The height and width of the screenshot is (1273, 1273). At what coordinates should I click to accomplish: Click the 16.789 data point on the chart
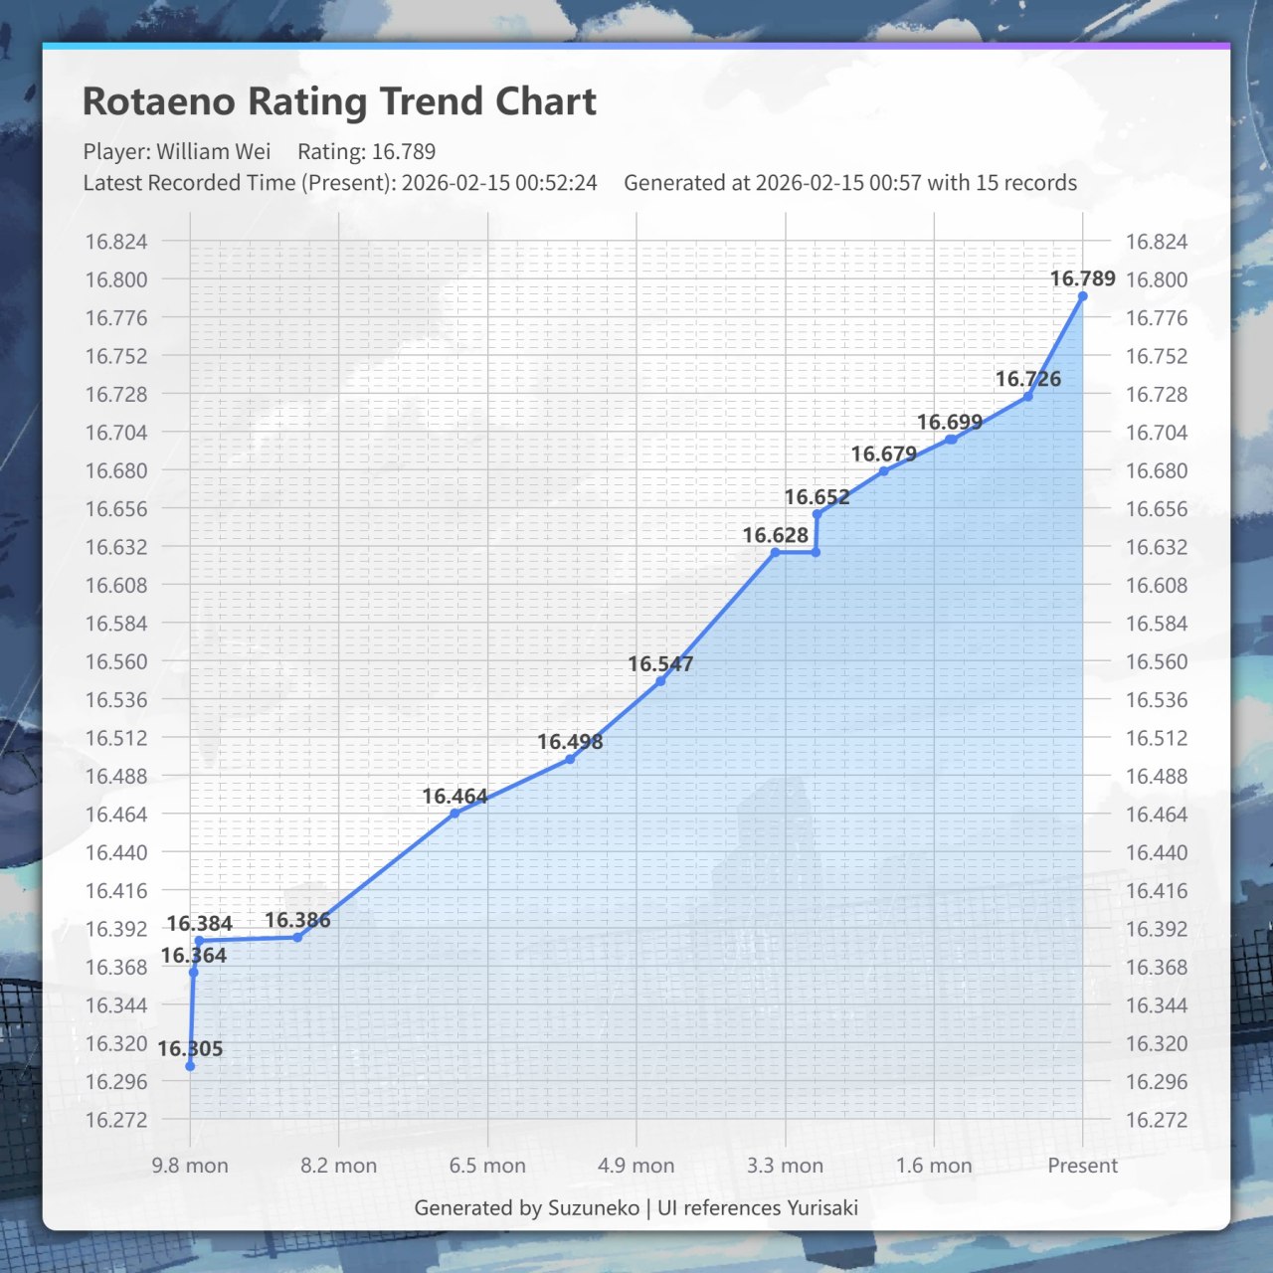pos(1082,296)
